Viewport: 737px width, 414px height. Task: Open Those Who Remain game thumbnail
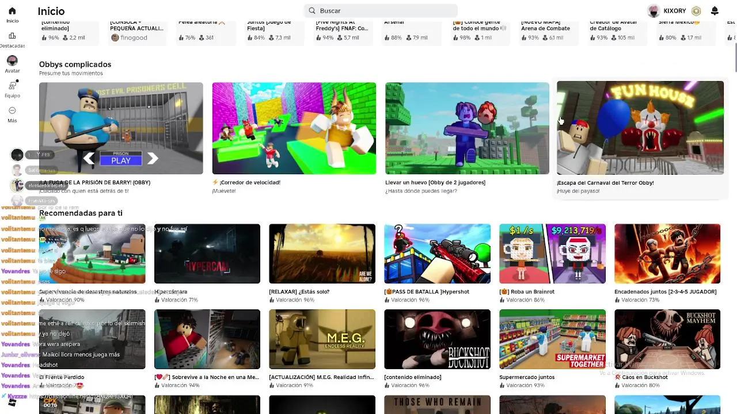438,405
